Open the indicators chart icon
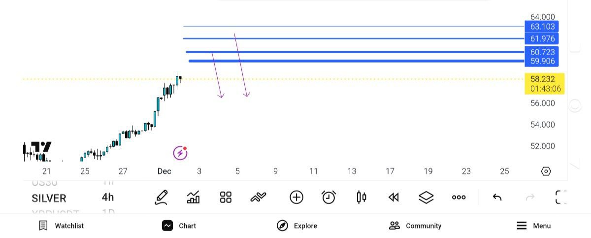The image size is (591, 238). pos(194,198)
